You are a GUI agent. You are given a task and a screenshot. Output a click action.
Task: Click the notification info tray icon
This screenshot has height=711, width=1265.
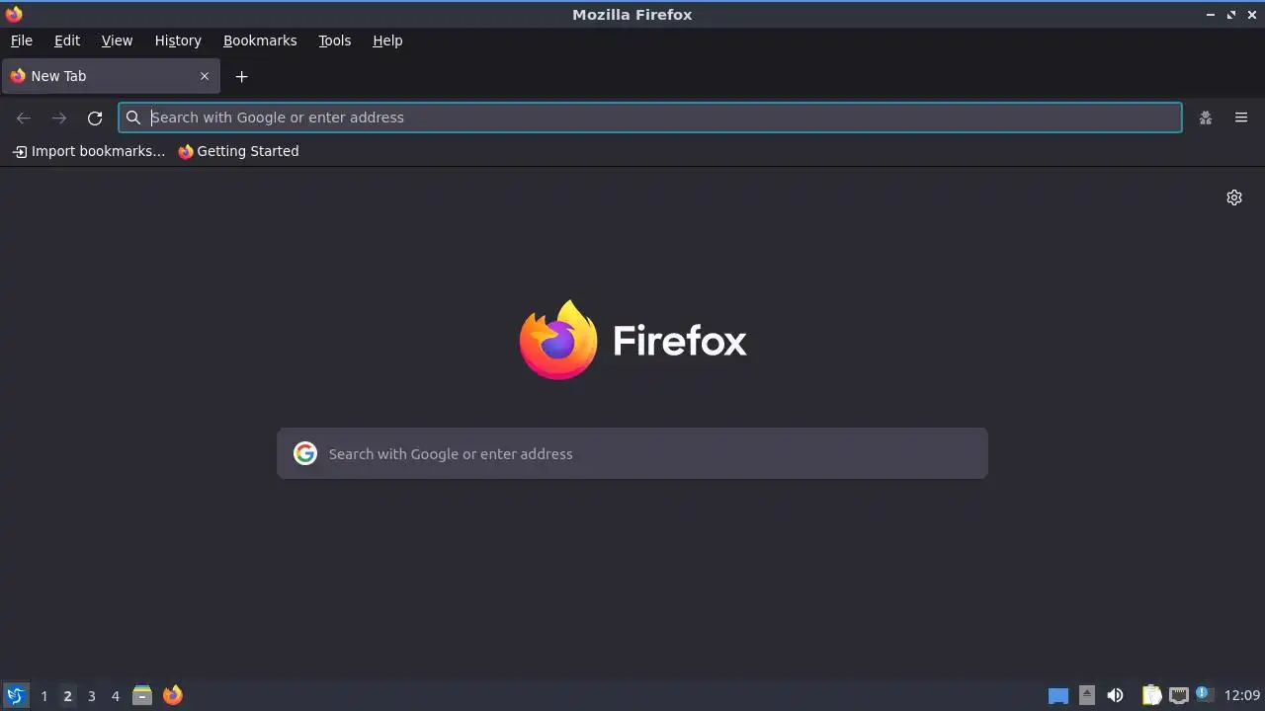coord(1203,694)
